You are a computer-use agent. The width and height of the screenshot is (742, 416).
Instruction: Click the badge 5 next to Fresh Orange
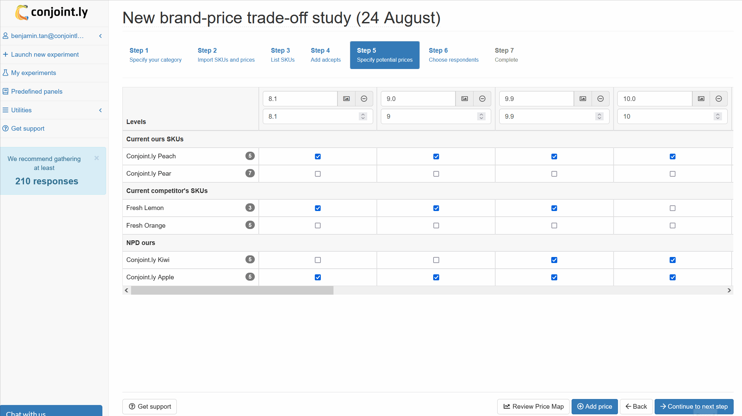250,225
